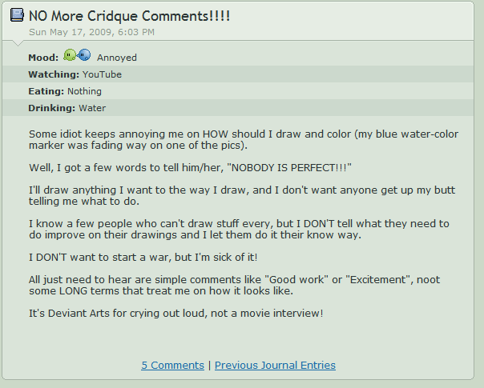Click the Sun May 17, 2009 date stamp
This screenshot has width=484, height=388.
[91, 32]
